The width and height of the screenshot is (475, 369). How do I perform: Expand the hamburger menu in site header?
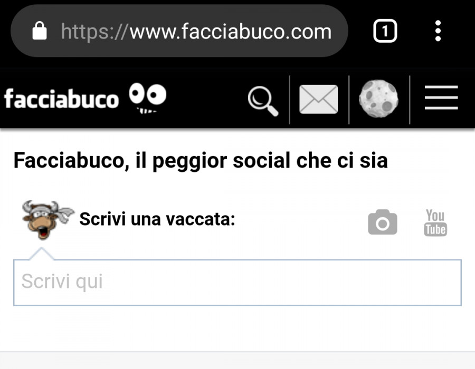[441, 98]
